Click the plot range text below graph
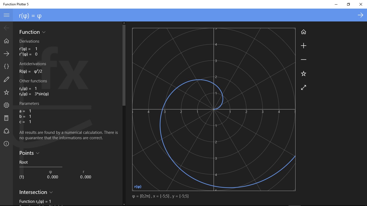 [160, 196]
